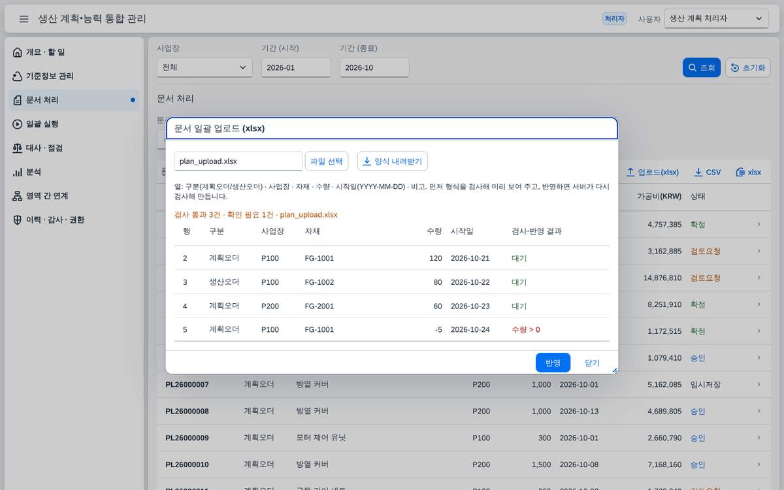This screenshot has width=784, height=490.
Task: Click the 업로드(xlsx) upload icon button
Action: pyautogui.click(x=652, y=172)
